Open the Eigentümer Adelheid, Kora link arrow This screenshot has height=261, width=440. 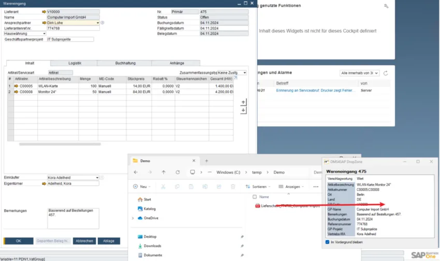pos(44,183)
